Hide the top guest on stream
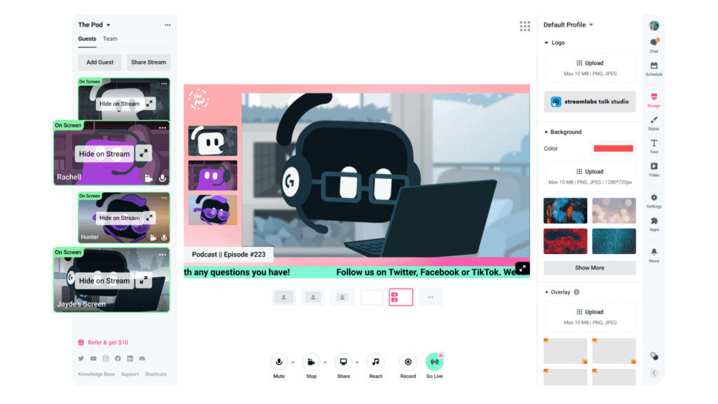718x404 pixels. [119, 104]
